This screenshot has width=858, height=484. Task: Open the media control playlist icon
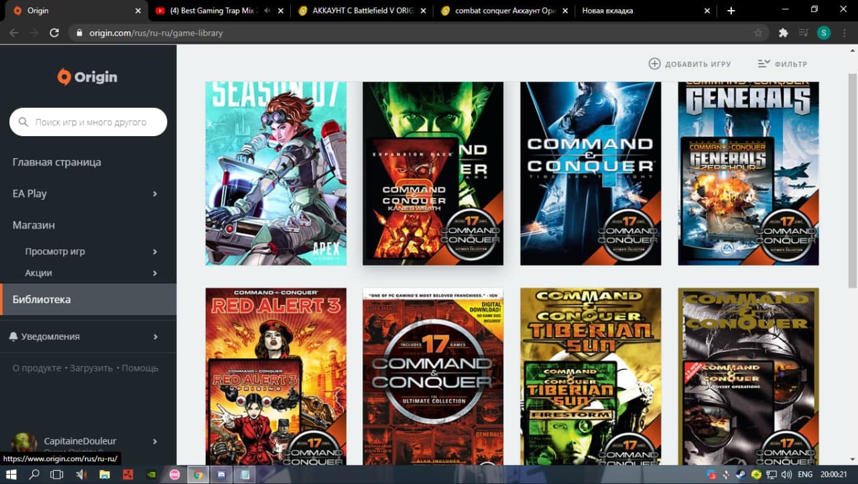point(803,33)
